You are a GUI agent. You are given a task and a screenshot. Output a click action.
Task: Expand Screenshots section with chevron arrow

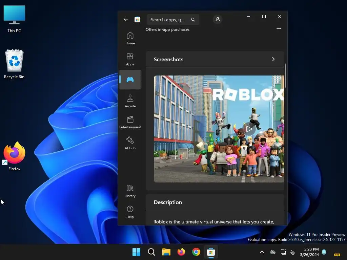(273, 59)
